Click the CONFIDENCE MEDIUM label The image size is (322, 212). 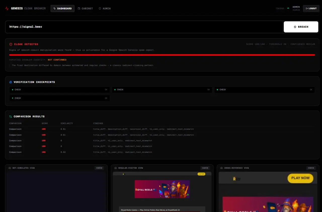(x=303, y=44)
